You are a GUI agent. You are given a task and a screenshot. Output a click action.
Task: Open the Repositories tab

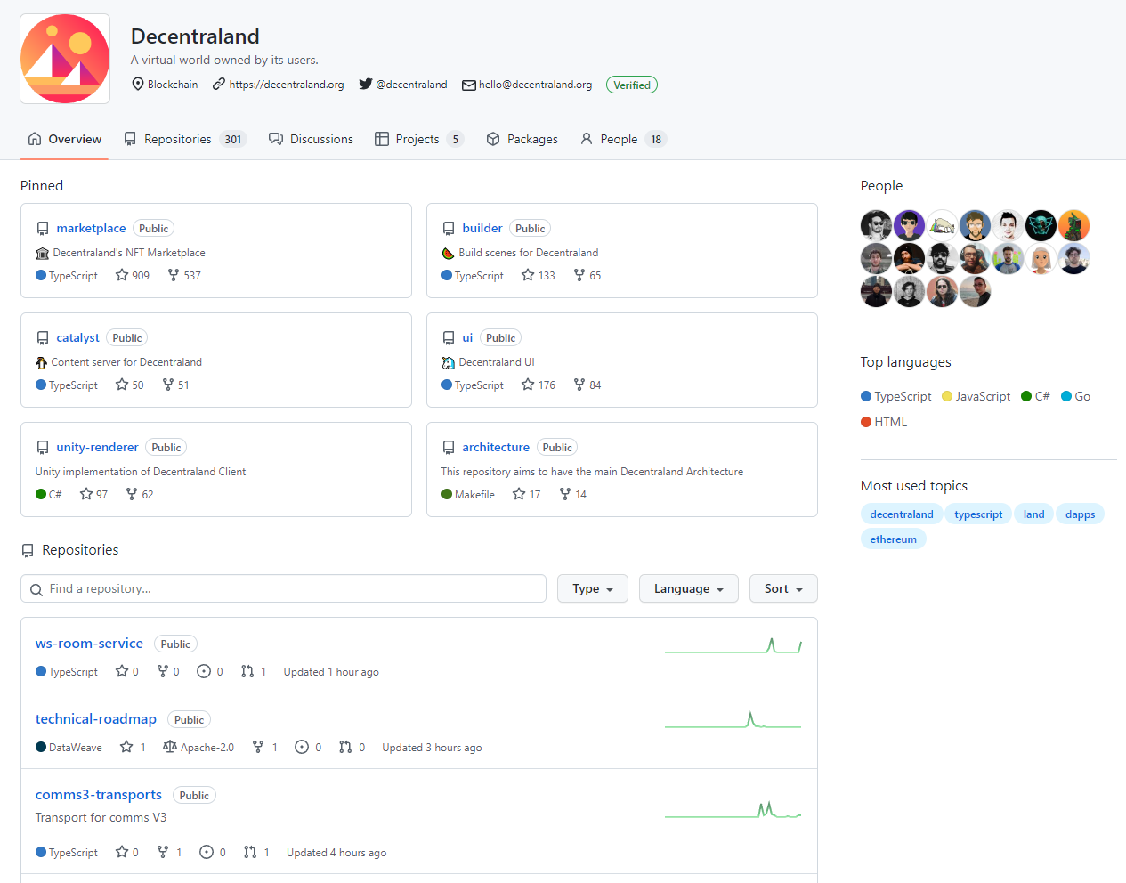(x=184, y=139)
